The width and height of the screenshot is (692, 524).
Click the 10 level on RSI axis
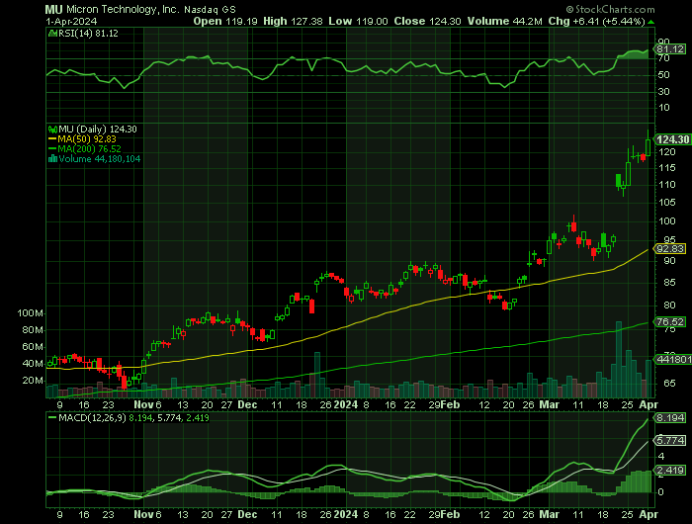click(x=663, y=108)
